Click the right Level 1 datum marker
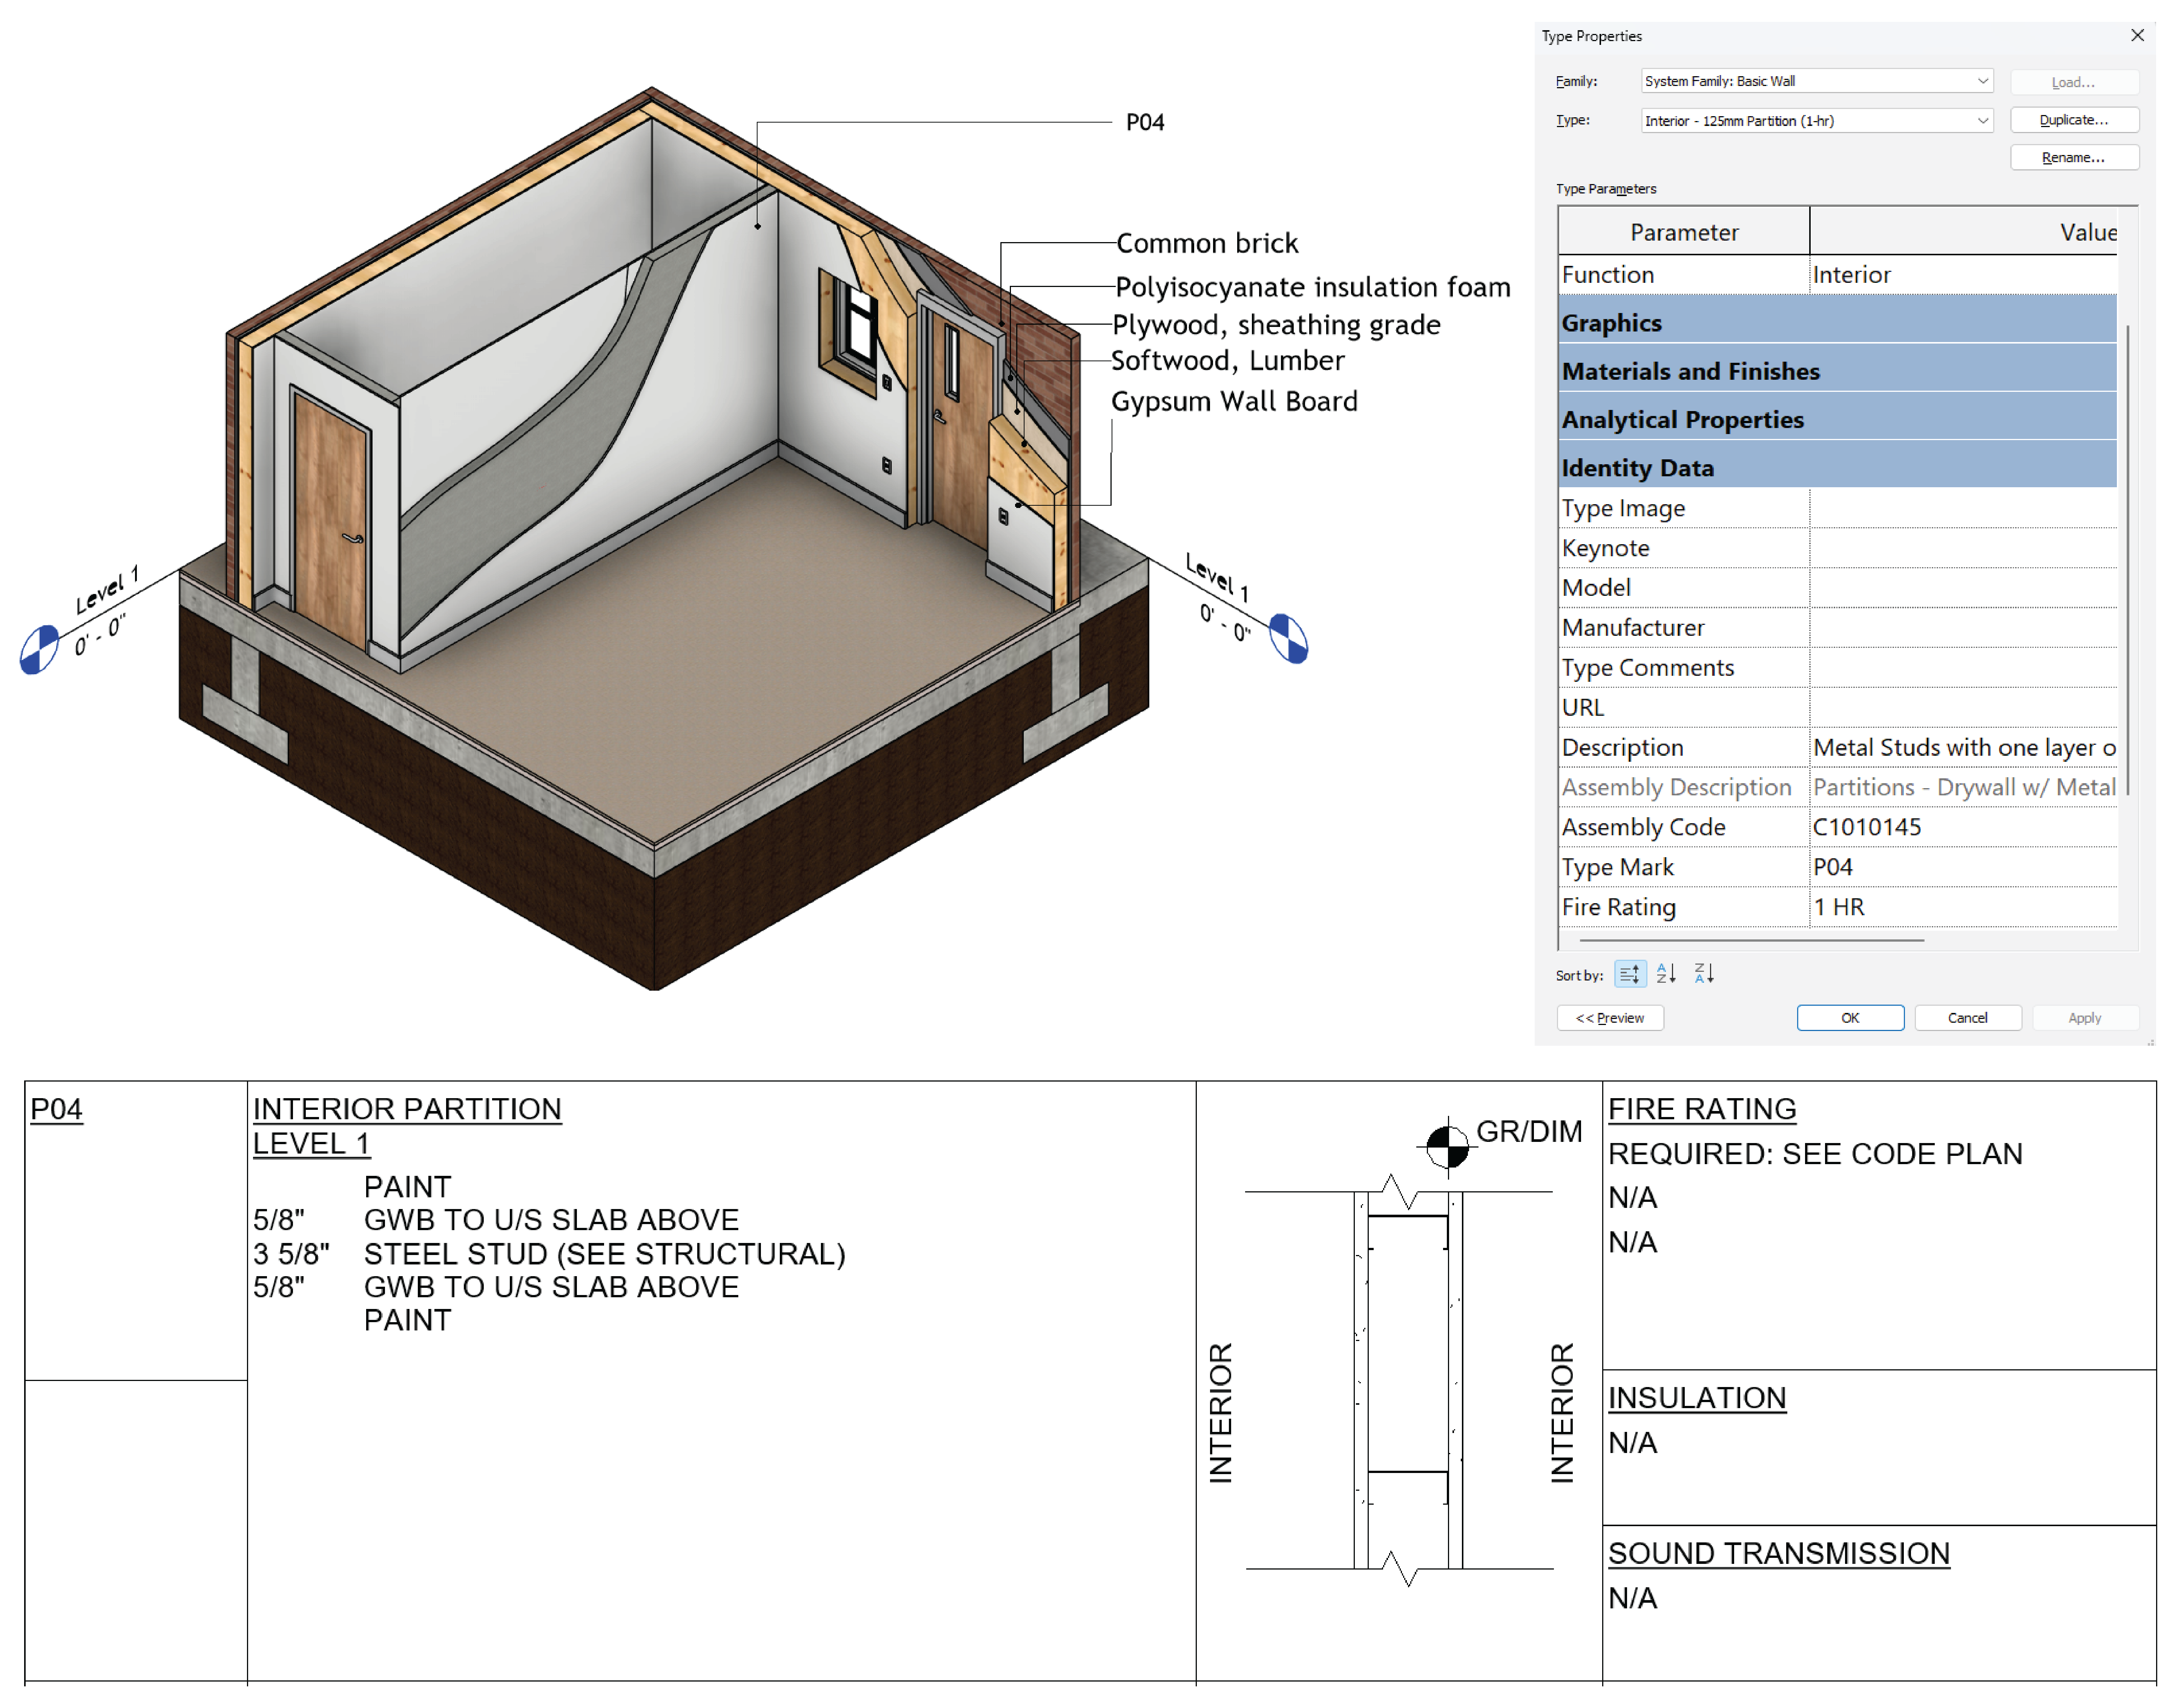2184x1697 pixels. click(1288, 638)
